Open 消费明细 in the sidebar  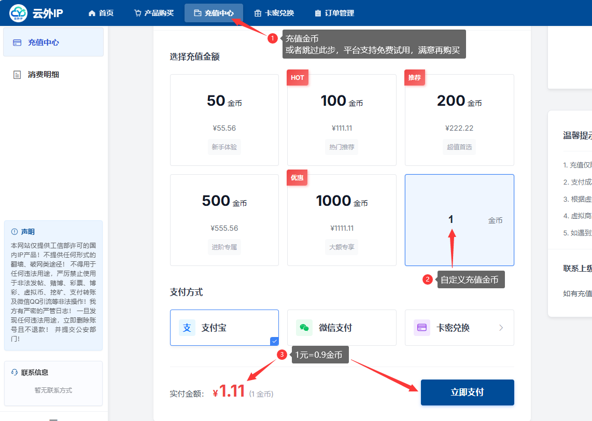click(44, 75)
